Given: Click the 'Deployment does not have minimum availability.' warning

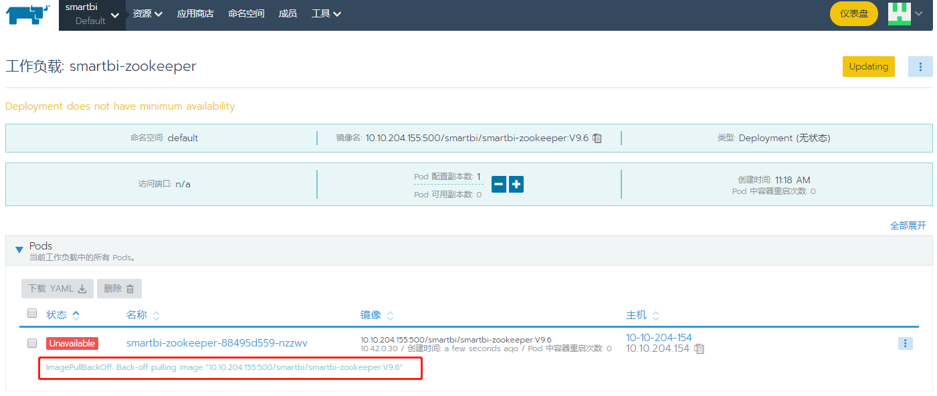Looking at the screenshot, I should click(121, 106).
